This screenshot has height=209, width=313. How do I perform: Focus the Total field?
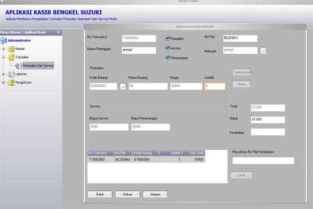[x=268, y=108]
